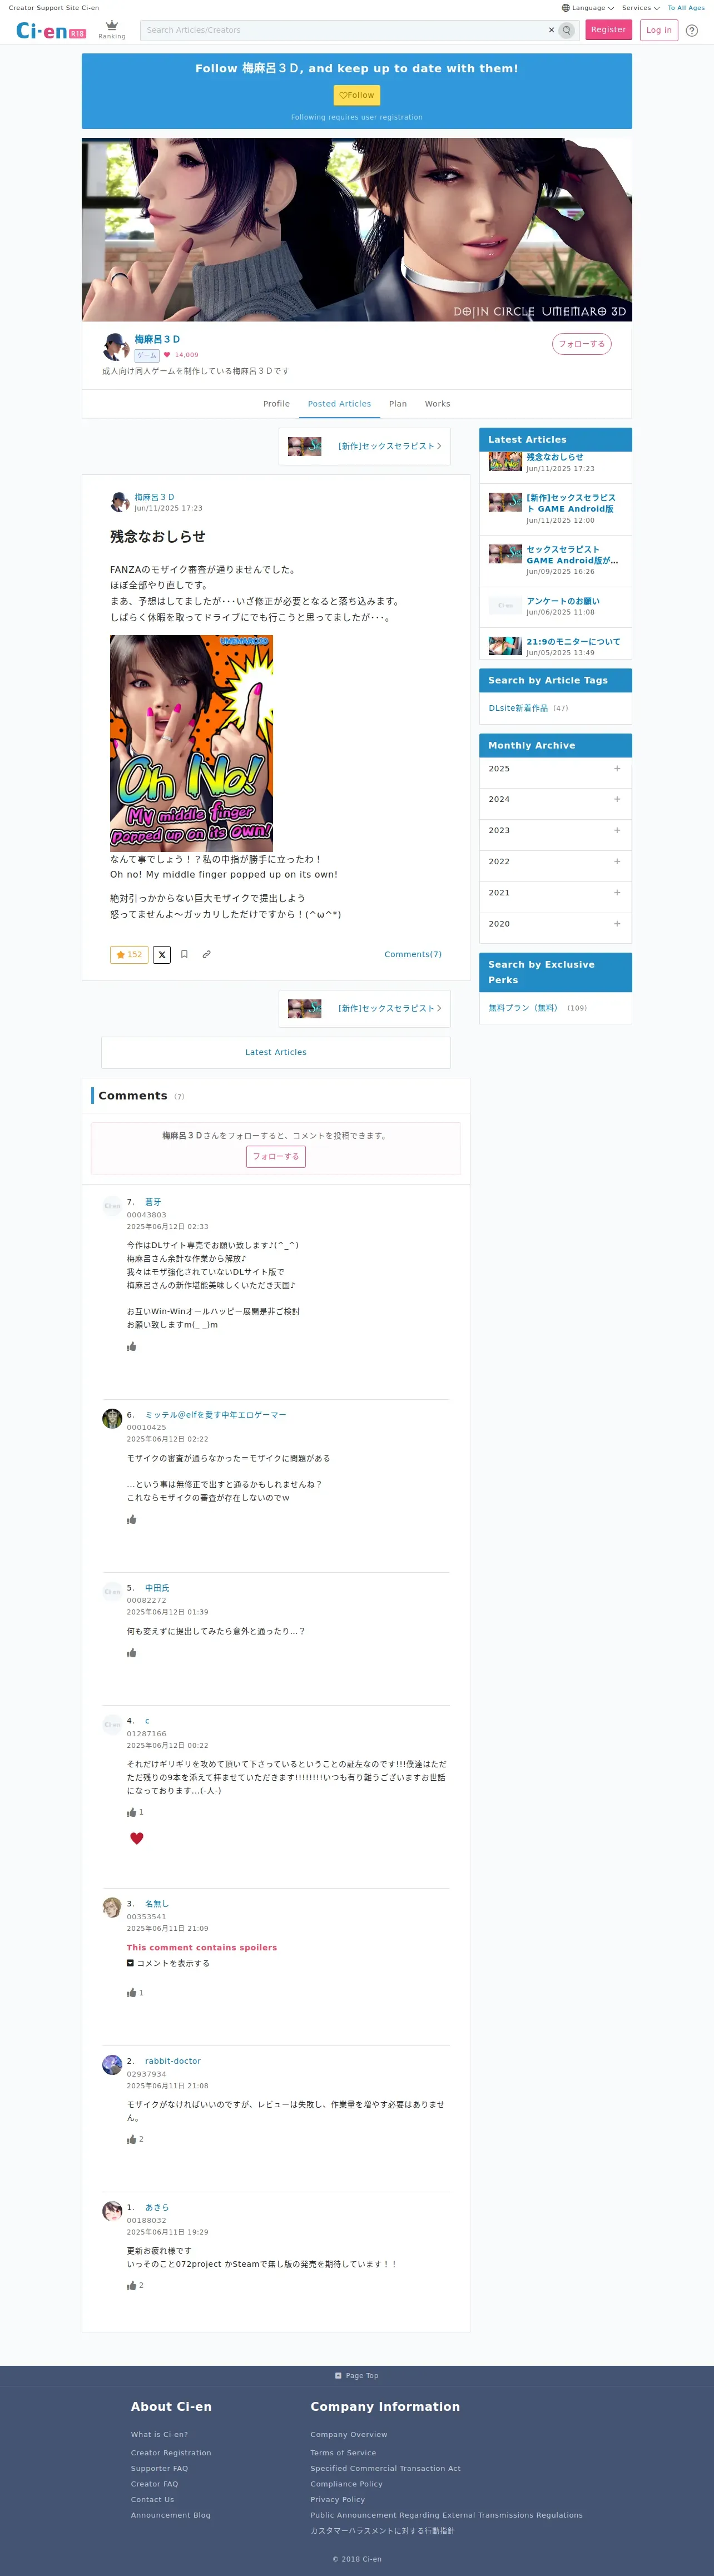Click the article author's small avatar
Image resolution: width=714 pixels, height=2576 pixels.
tap(119, 501)
